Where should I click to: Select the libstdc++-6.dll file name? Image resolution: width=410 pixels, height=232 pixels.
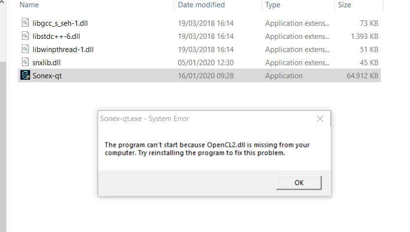56,36
